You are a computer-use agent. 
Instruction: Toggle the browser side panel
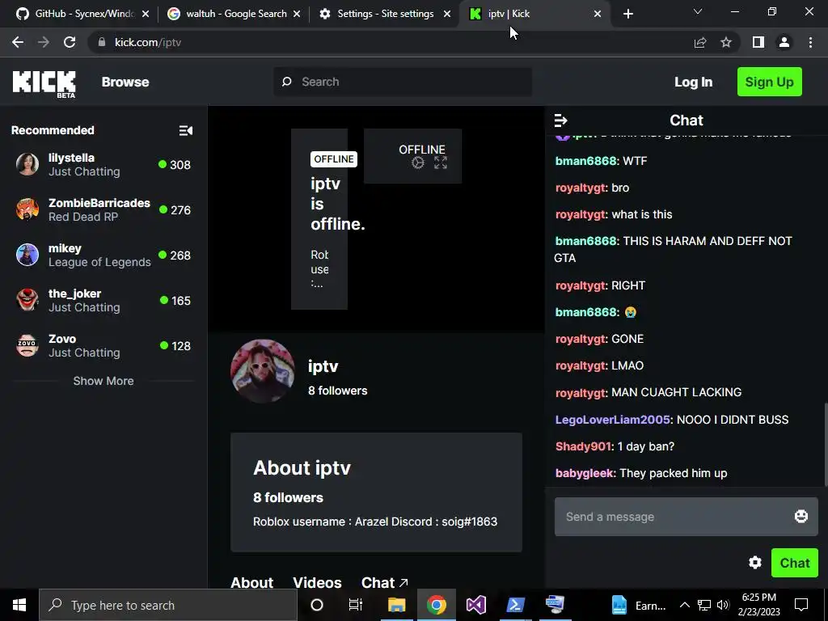tap(758, 42)
